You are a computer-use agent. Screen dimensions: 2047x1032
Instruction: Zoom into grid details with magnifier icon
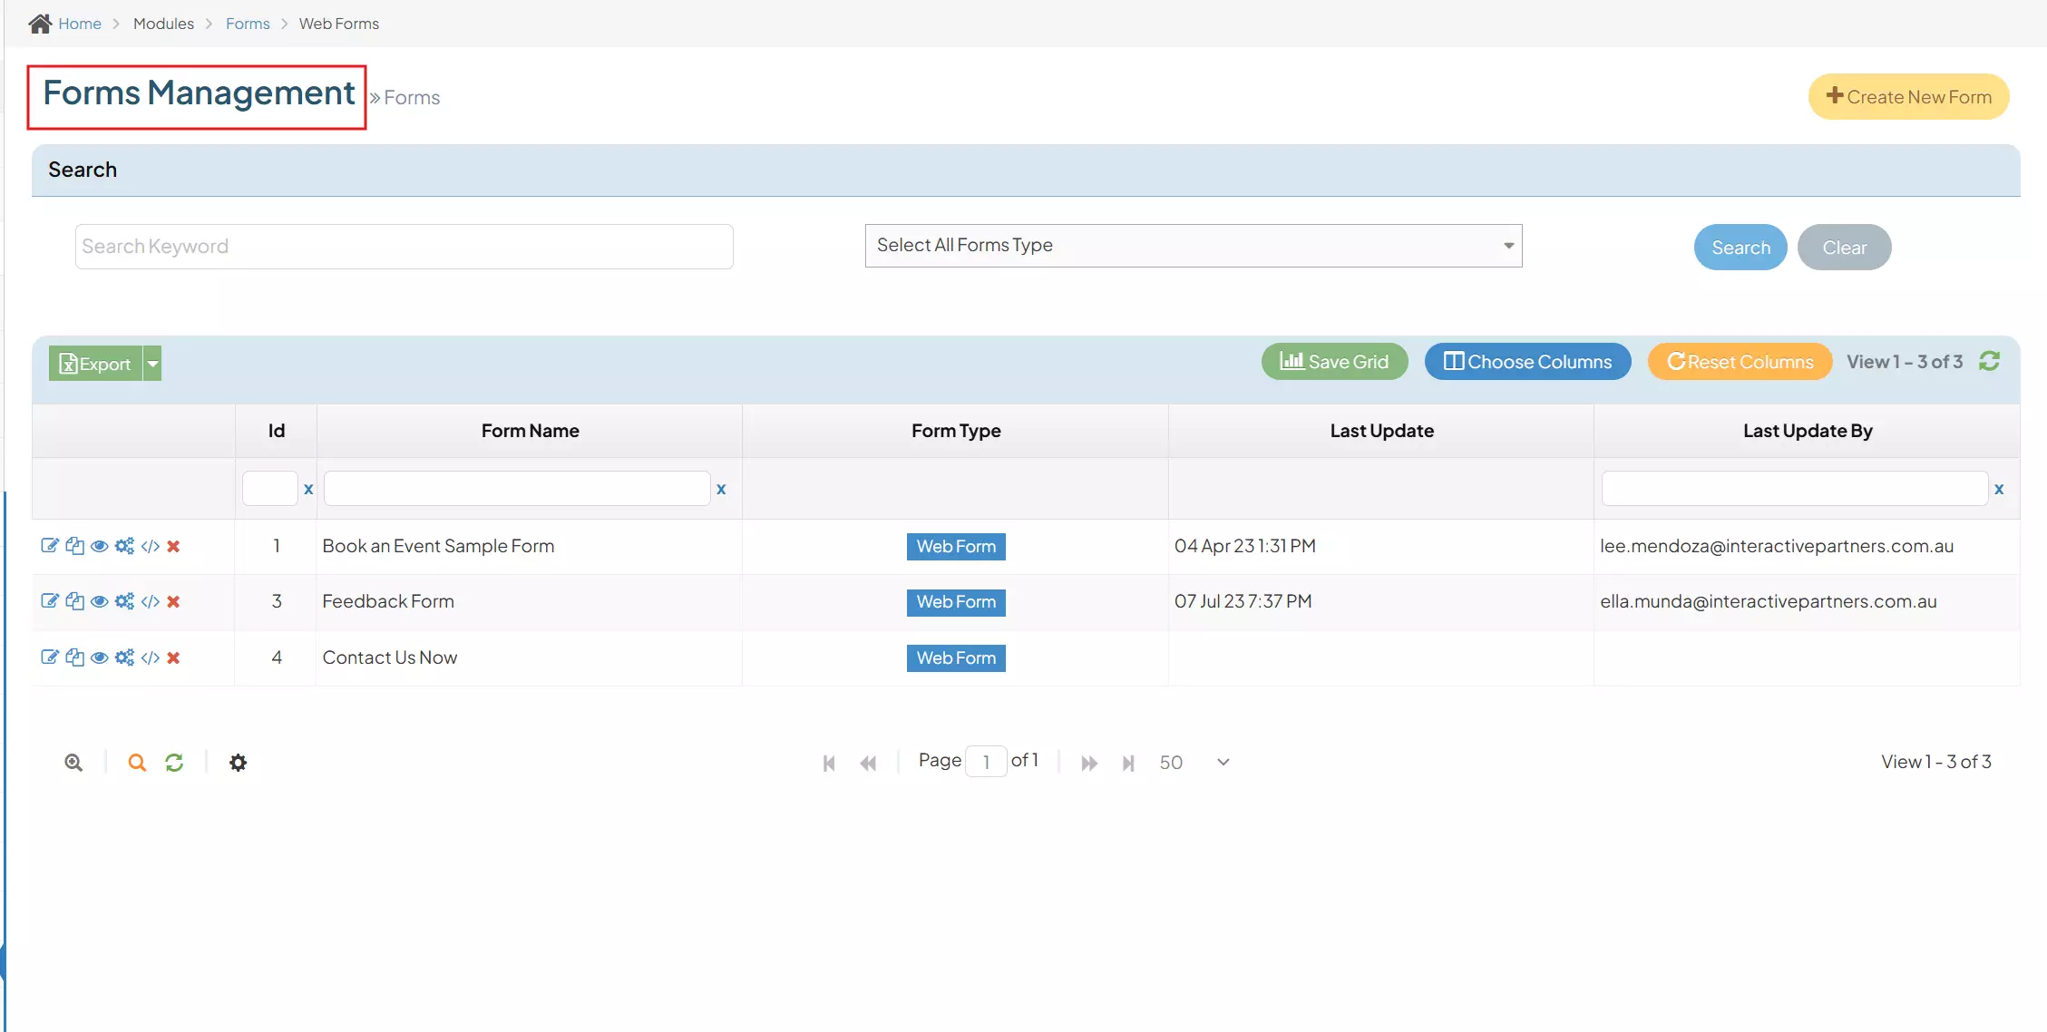[x=73, y=762]
